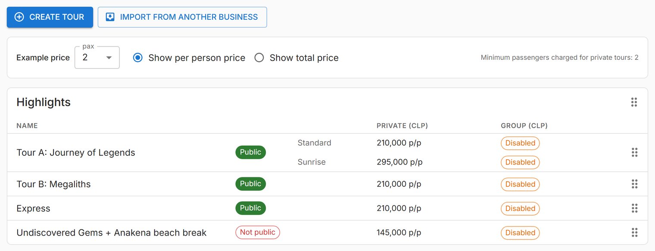The width and height of the screenshot is (655, 251).
Task: Click Public badge on Tour B: Megaliths
Action: (251, 184)
